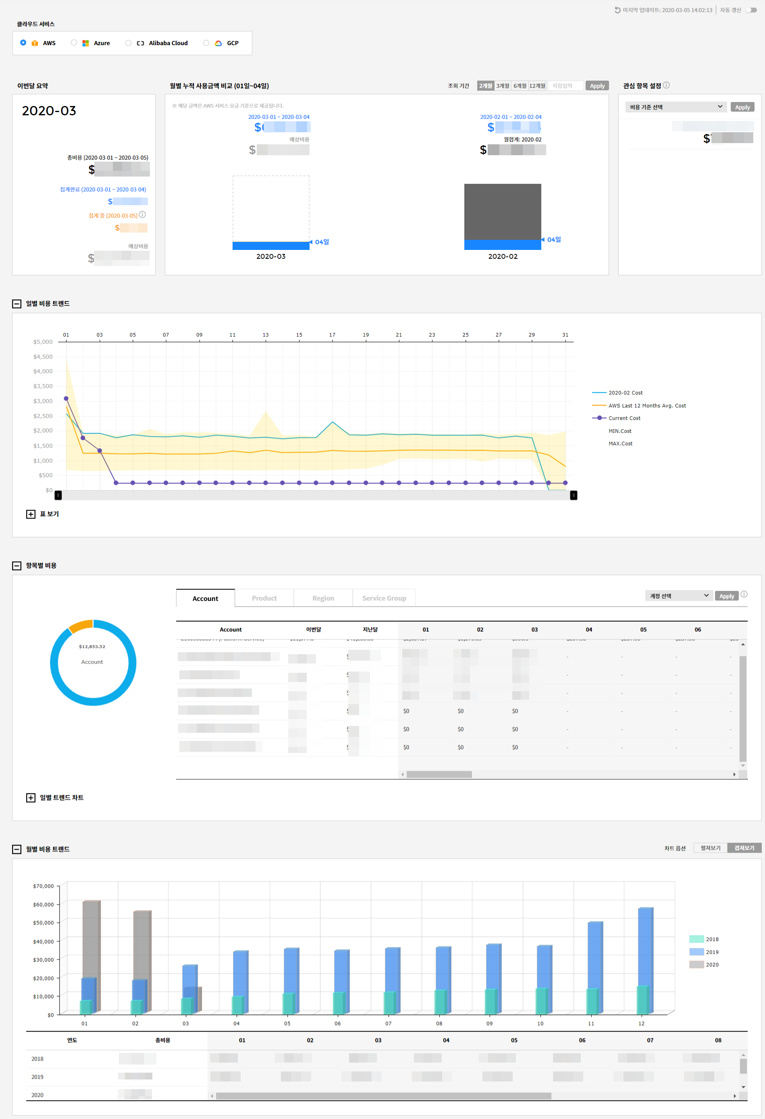Switch to the Product tab

point(264,598)
